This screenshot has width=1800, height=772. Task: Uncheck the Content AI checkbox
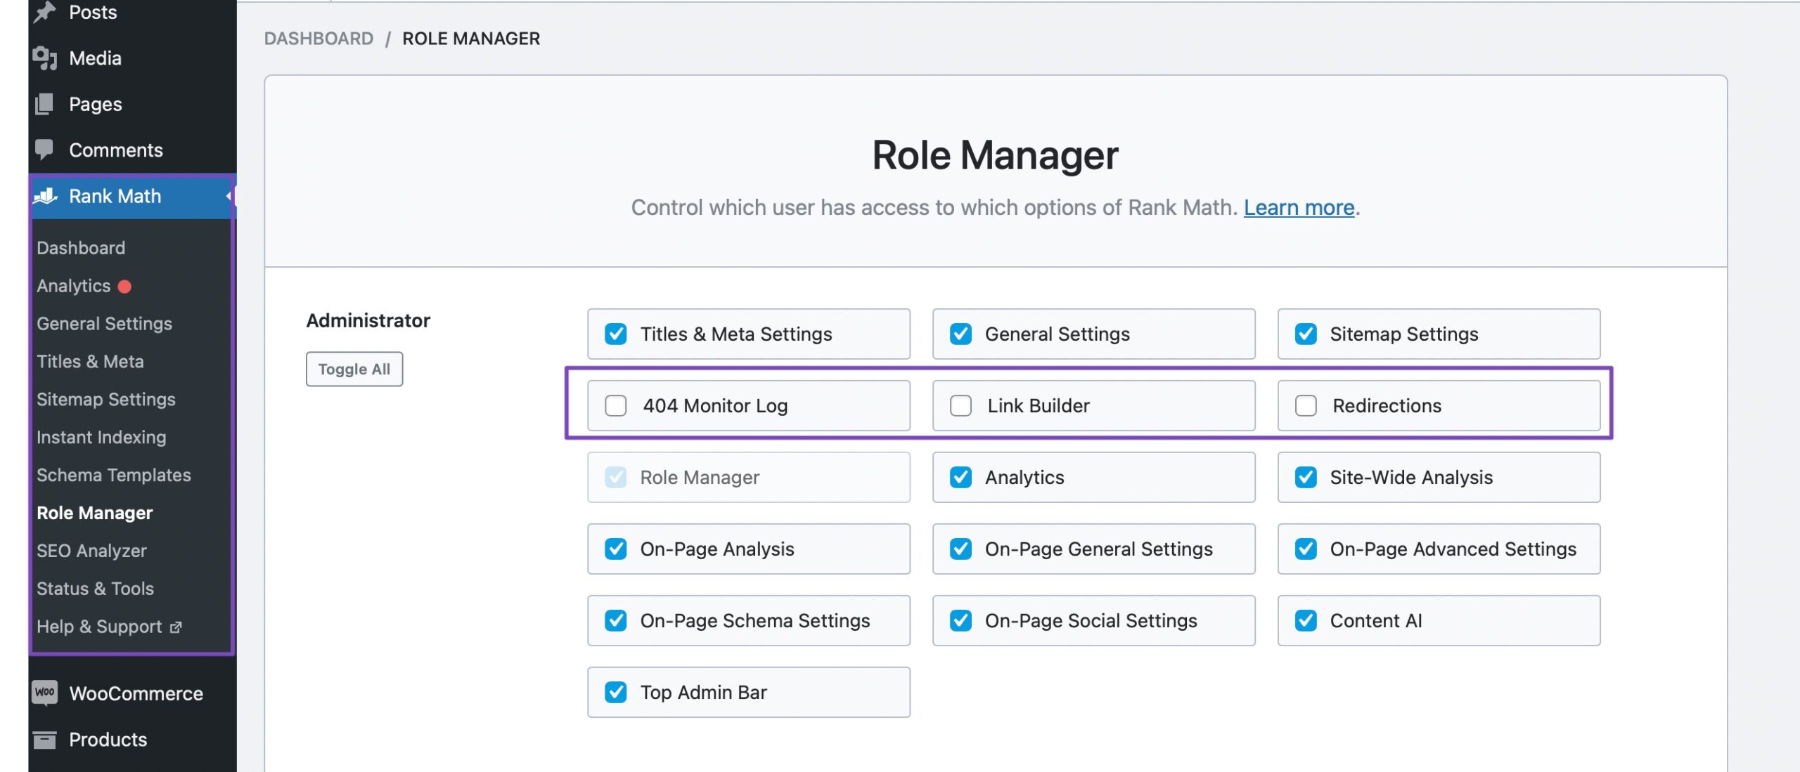(x=1306, y=620)
